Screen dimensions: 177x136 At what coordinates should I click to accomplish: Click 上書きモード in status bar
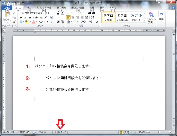point(60,132)
